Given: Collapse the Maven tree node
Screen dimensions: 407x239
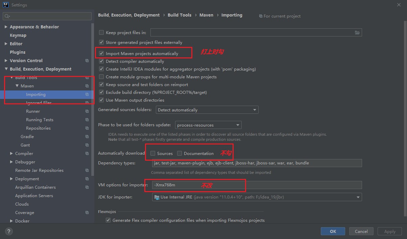Looking at the screenshot, I should [x=17, y=86].
